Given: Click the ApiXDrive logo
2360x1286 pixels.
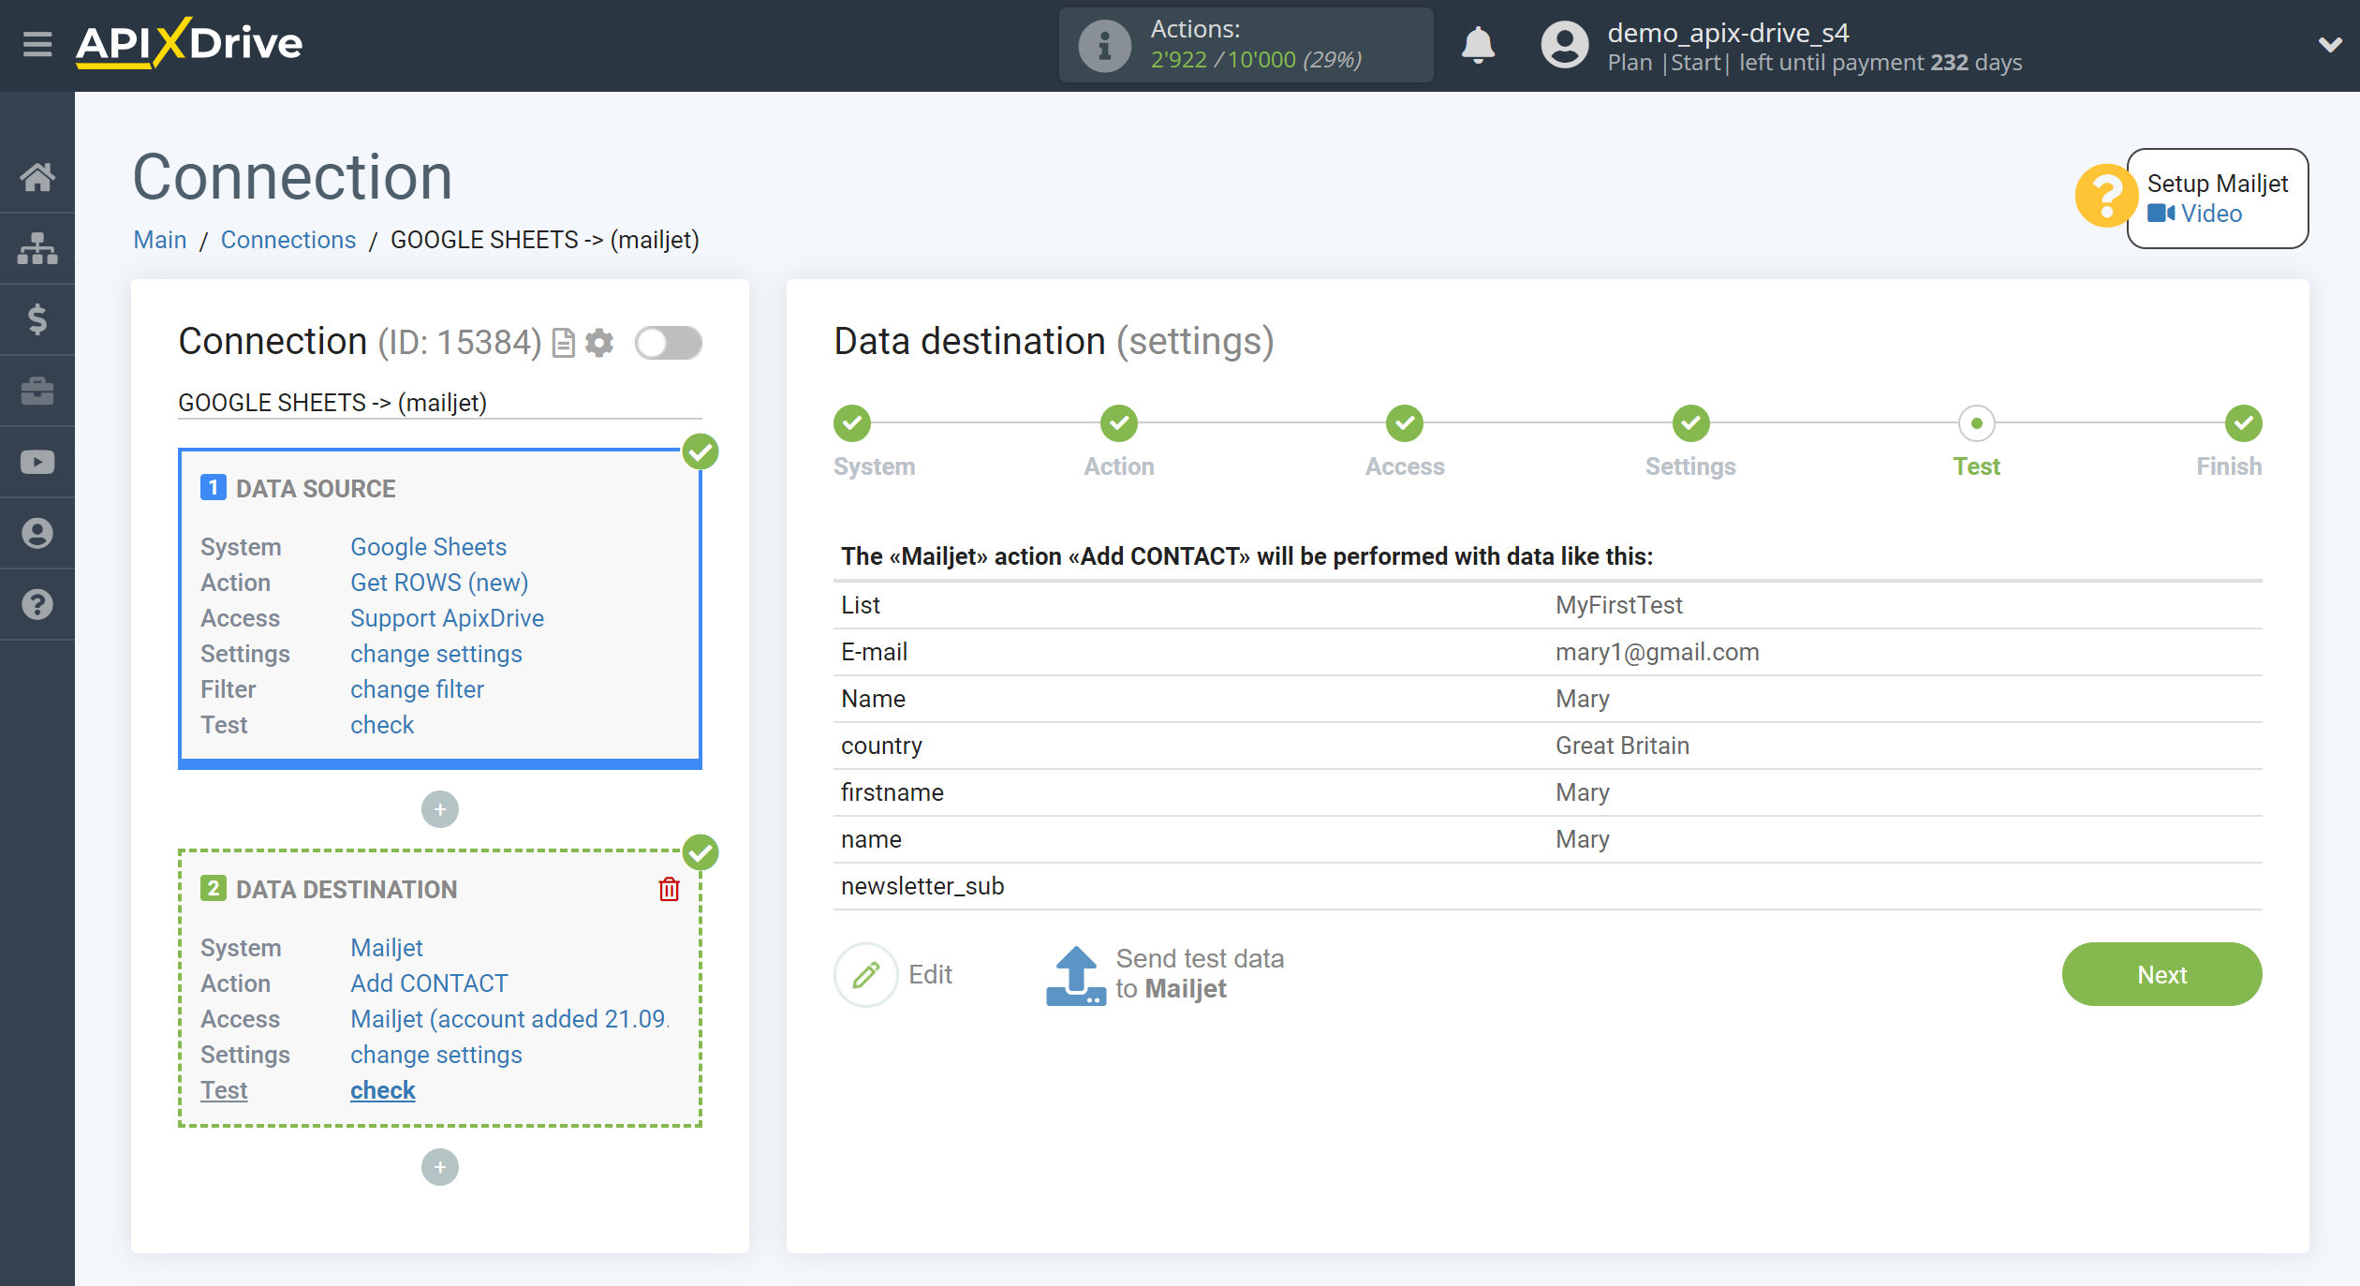Looking at the screenshot, I should coord(189,43).
